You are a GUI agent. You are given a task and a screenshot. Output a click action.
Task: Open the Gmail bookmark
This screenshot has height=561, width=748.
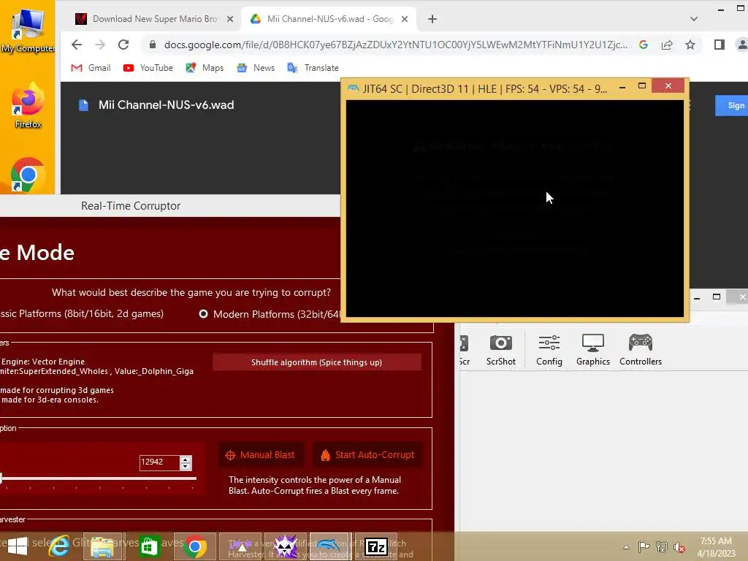coord(91,68)
